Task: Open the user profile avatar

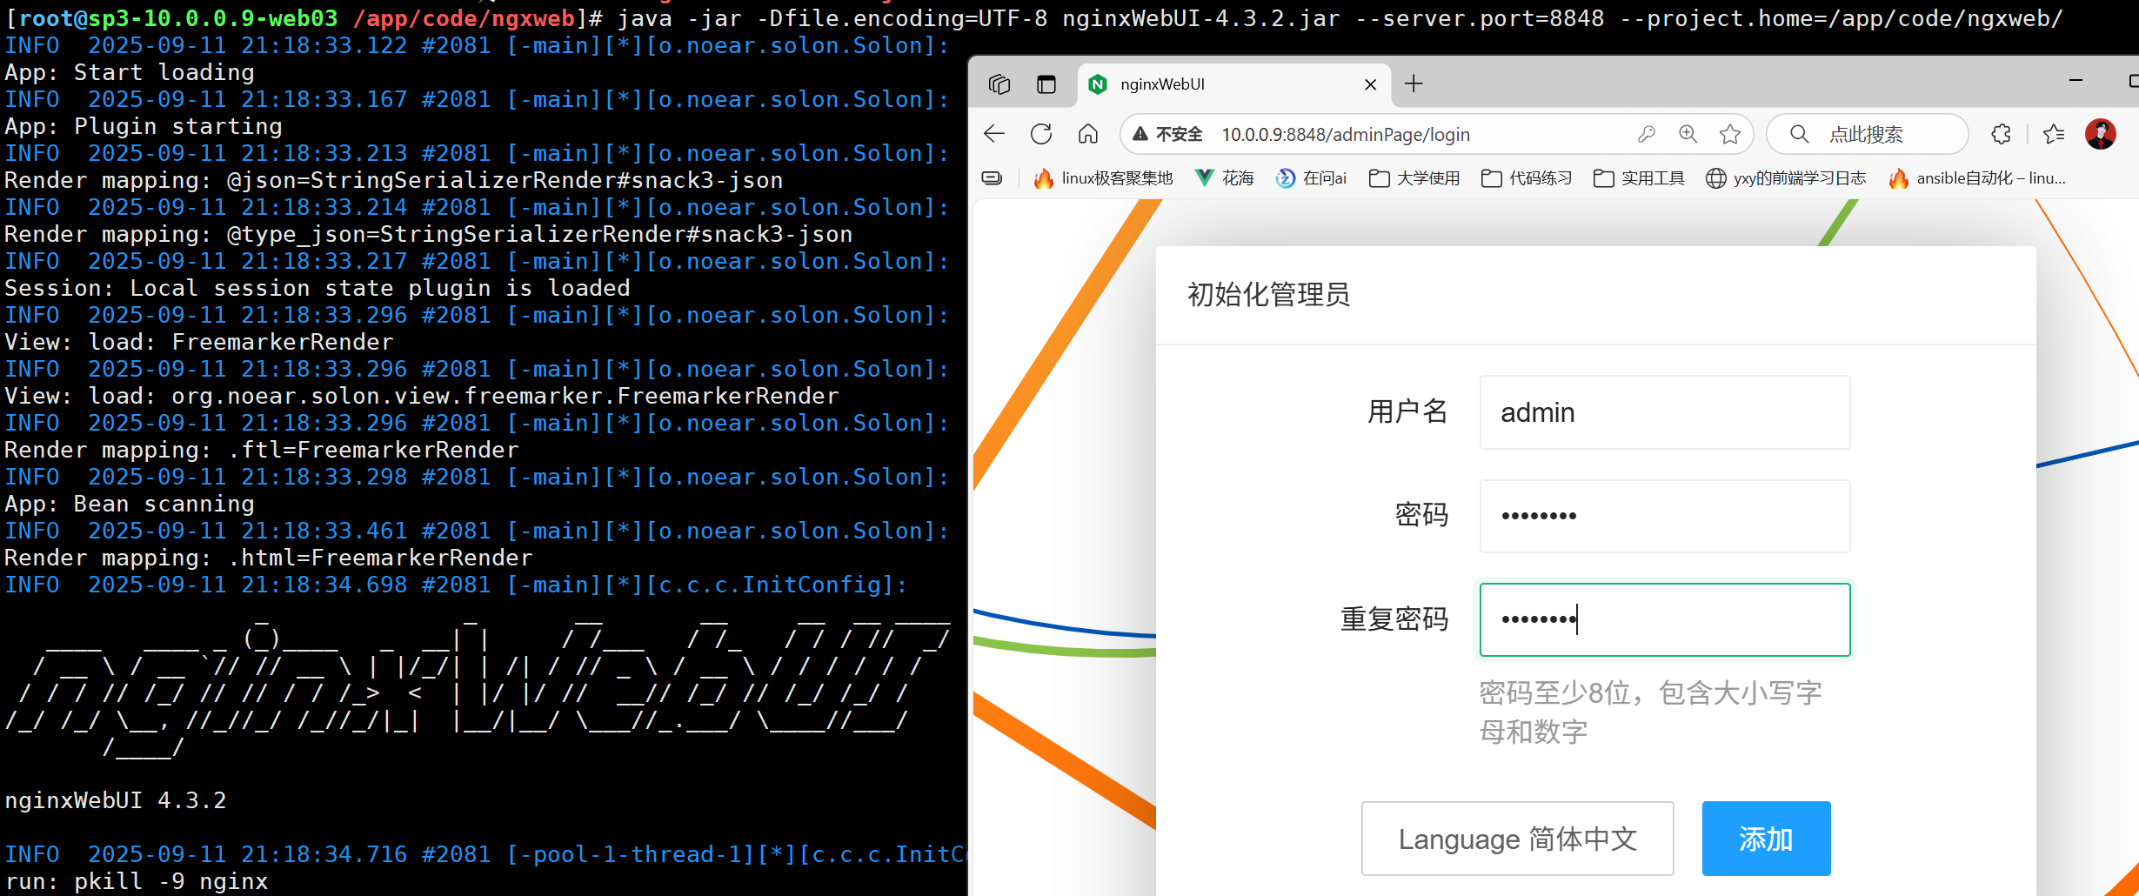Action: [x=2101, y=134]
